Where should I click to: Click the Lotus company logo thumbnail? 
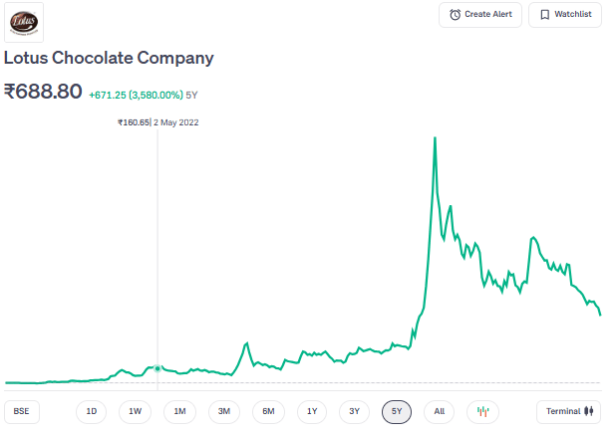coord(24,22)
